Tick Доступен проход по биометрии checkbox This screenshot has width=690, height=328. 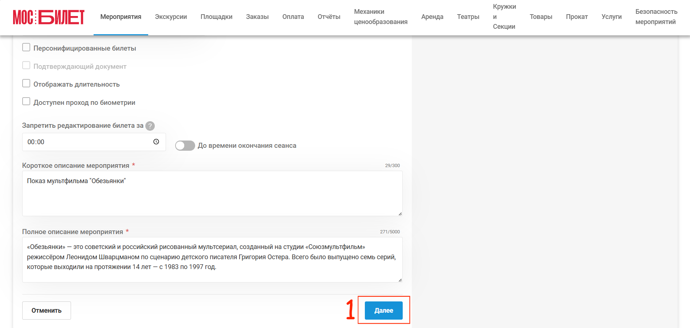point(26,101)
